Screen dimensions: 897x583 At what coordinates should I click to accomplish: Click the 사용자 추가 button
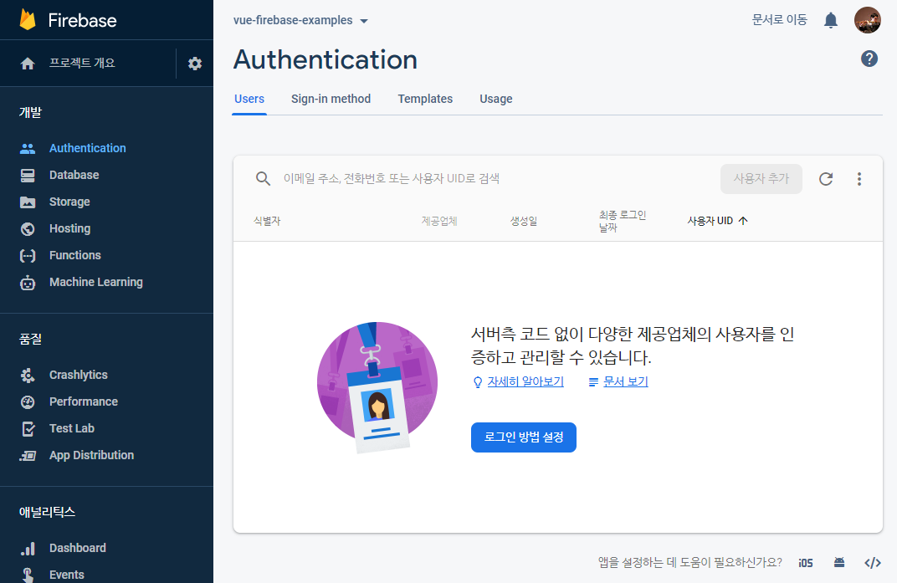[x=761, y=179]
